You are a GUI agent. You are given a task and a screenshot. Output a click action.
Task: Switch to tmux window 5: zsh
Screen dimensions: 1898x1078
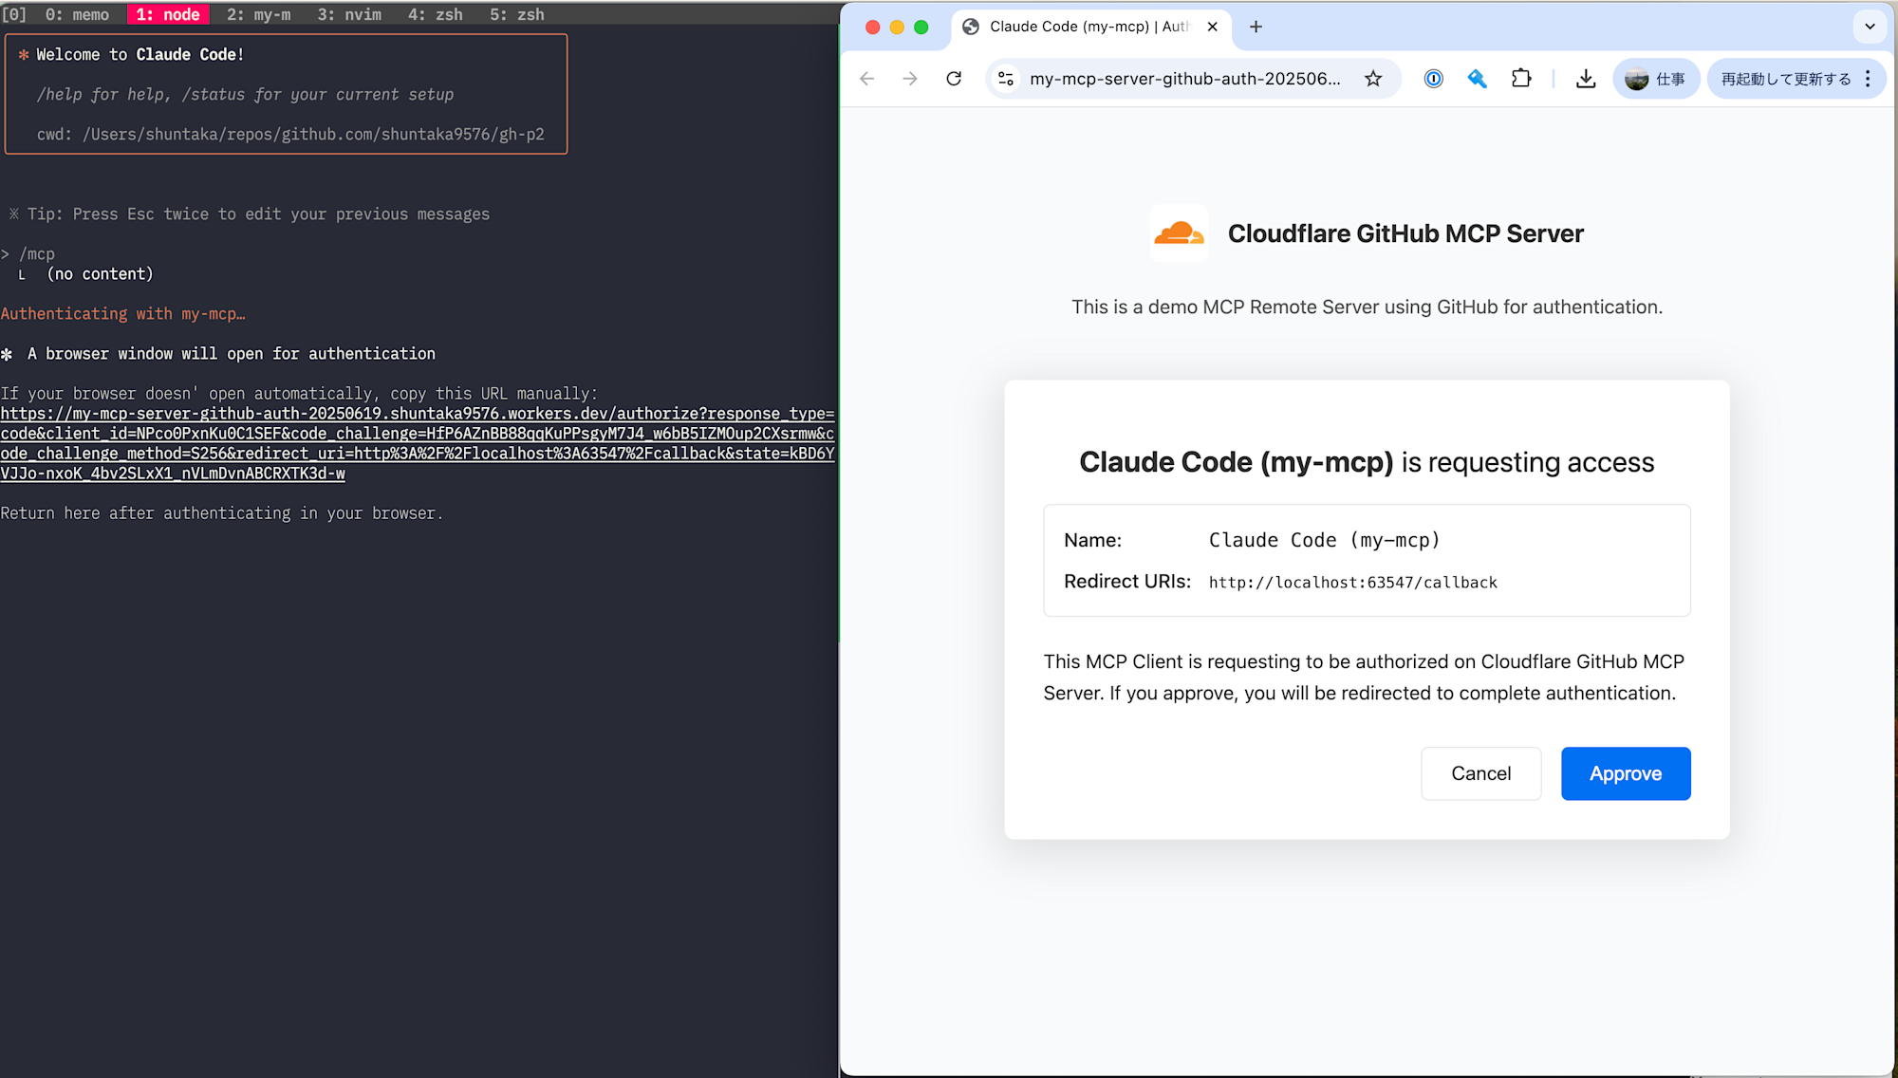(517, 14)
